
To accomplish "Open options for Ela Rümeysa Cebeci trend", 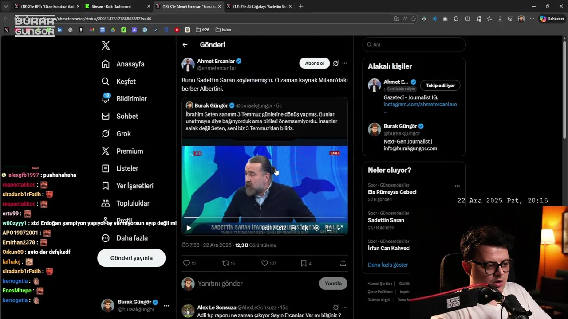I will click(457, 186).
